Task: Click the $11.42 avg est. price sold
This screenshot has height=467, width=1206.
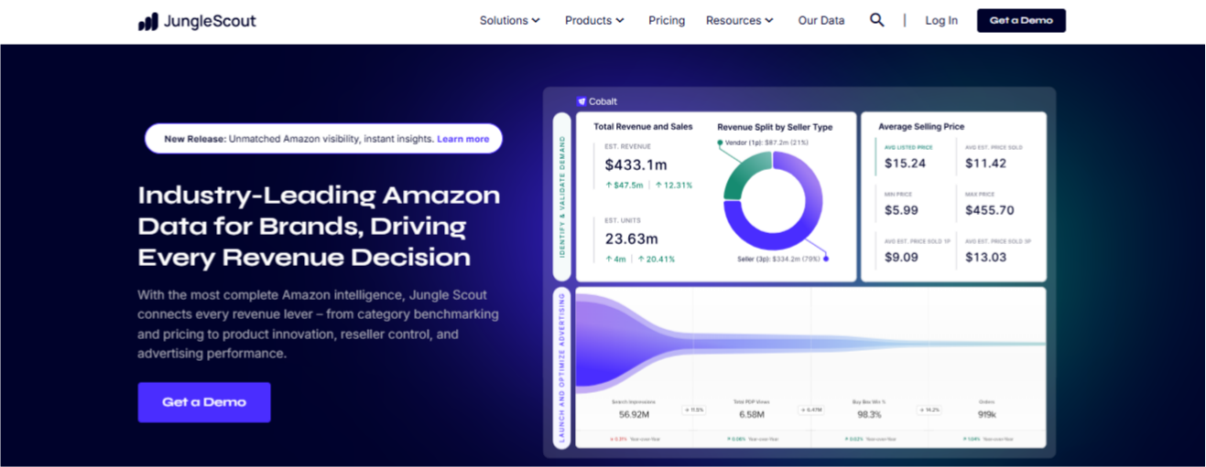Action: (985, 164)
